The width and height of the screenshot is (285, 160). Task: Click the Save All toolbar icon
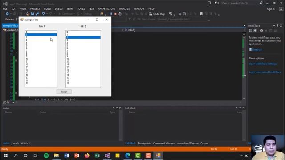(x=37, y=14)
